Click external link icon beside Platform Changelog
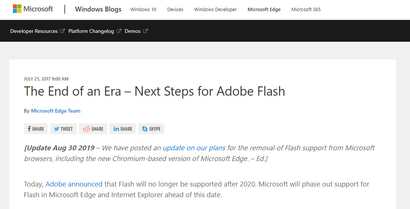Screen dimensions: 410x209 [119, 31]
